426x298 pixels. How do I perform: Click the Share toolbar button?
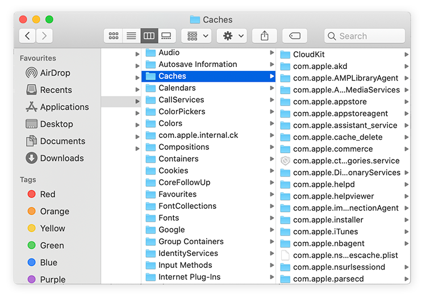coord(264,36)
